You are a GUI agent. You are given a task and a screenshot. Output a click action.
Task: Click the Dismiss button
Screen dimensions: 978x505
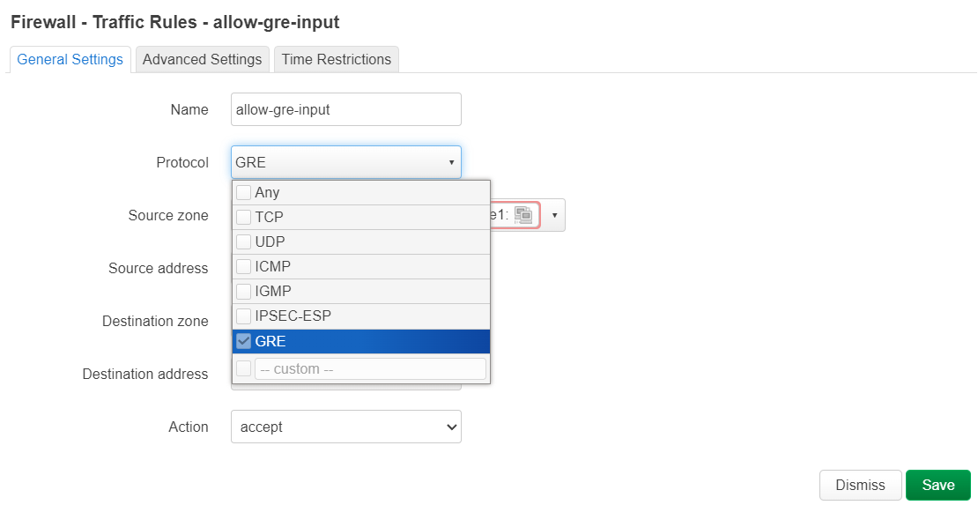[x=860, y=485]
